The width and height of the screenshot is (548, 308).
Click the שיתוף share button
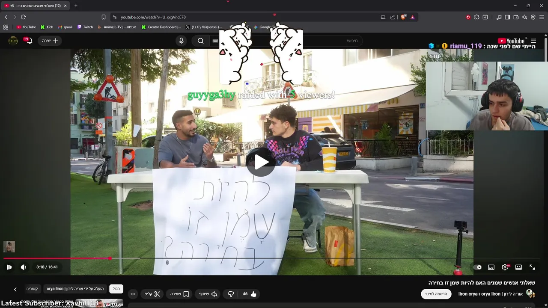(208, 294)
